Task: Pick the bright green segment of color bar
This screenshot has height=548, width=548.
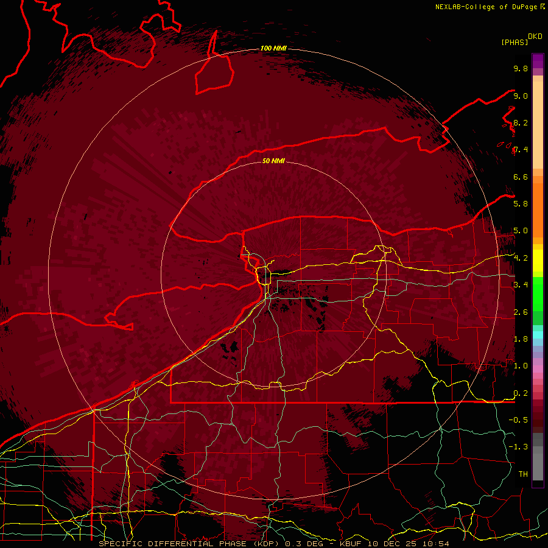Action: (x=538, y=293)
